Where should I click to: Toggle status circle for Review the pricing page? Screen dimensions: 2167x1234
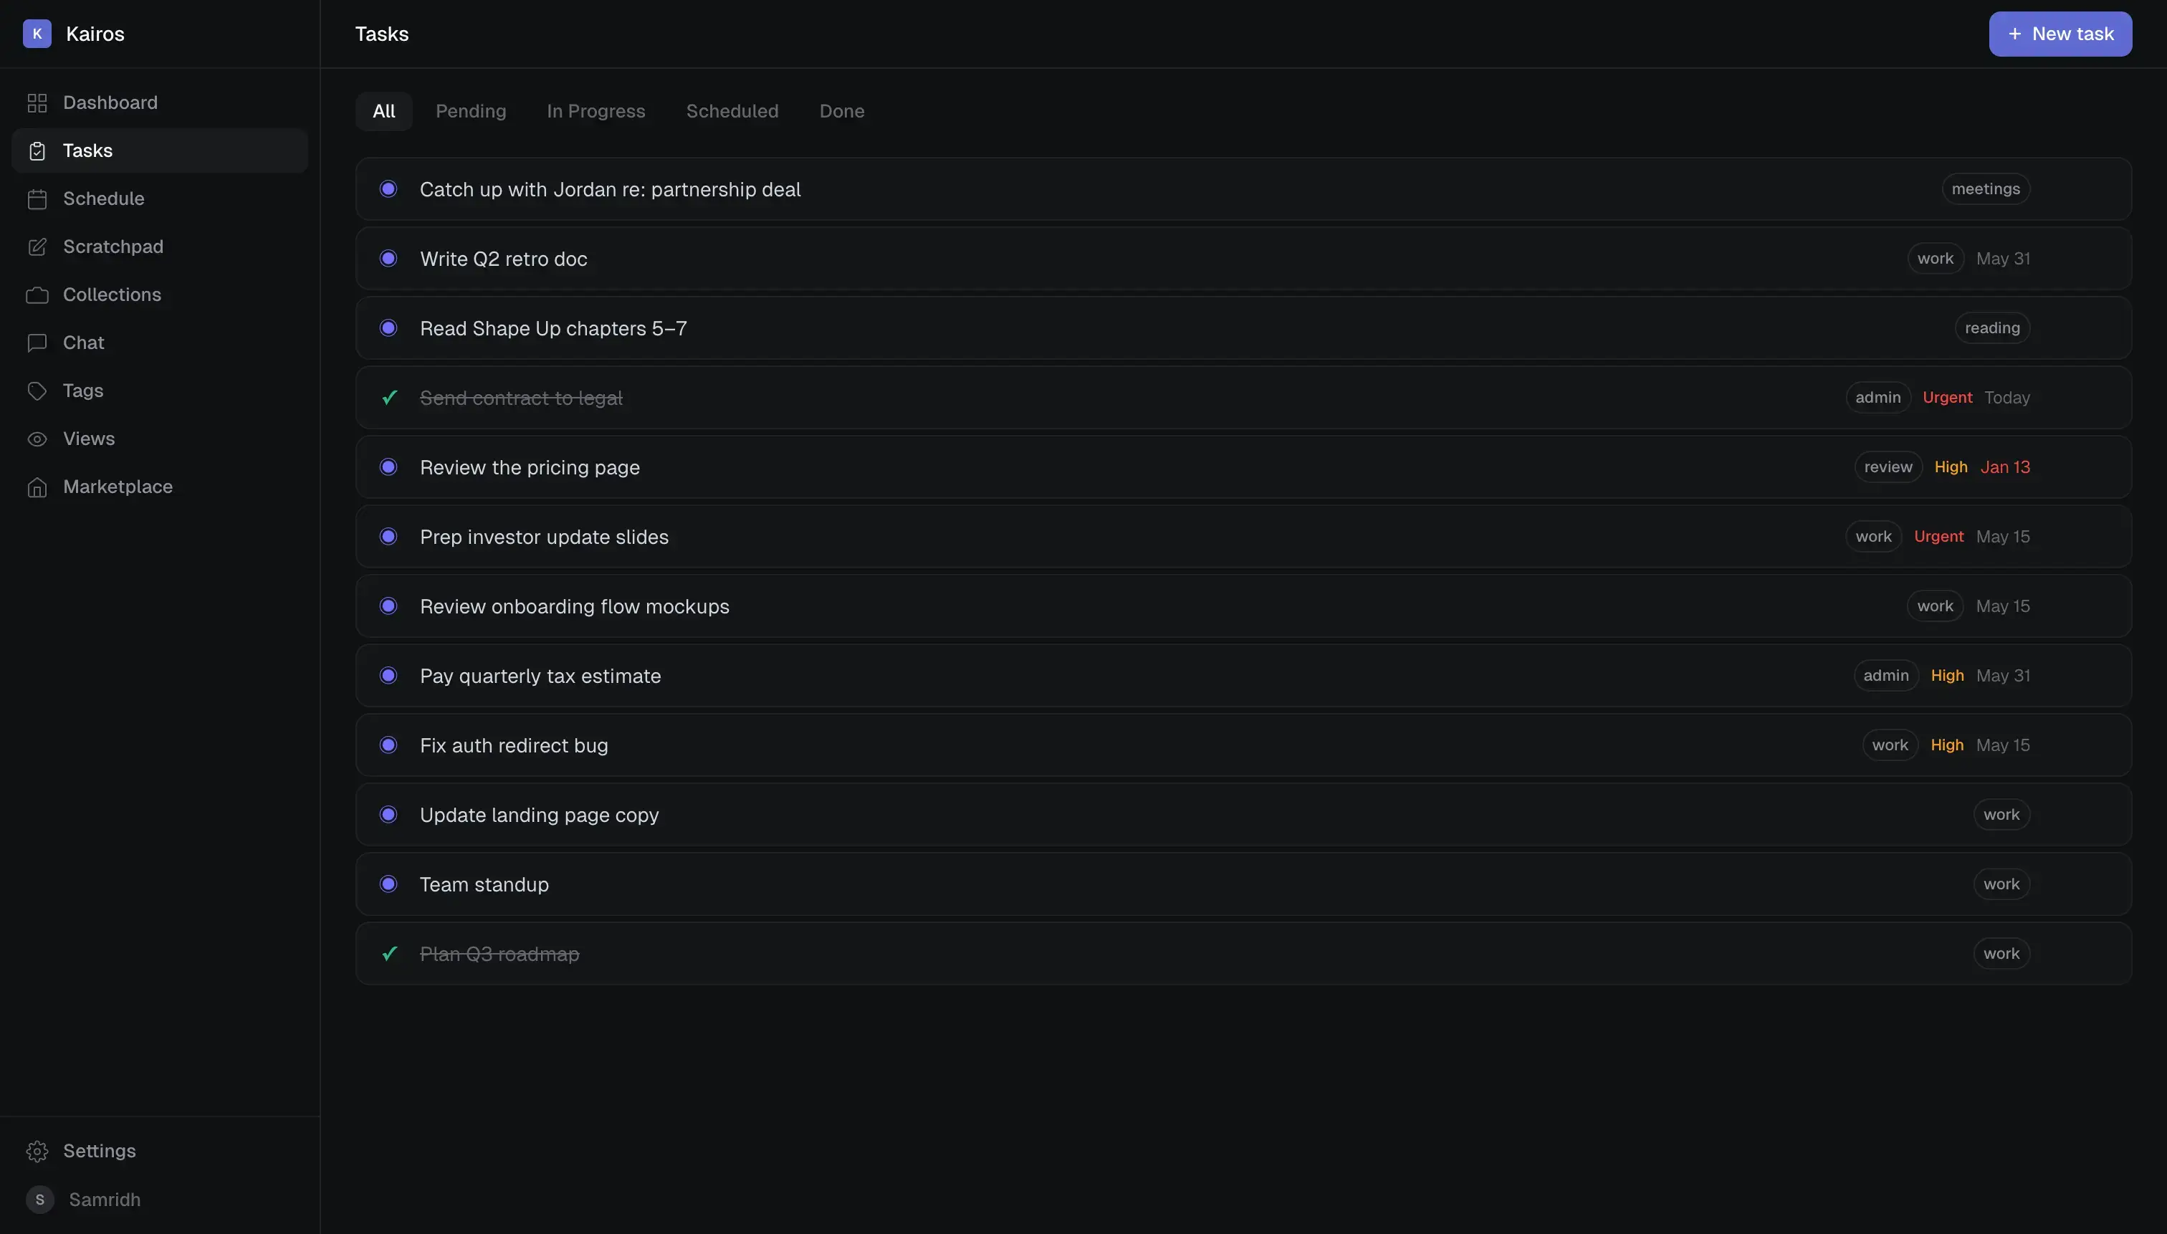pyautogui.click(x=388, y=467)
